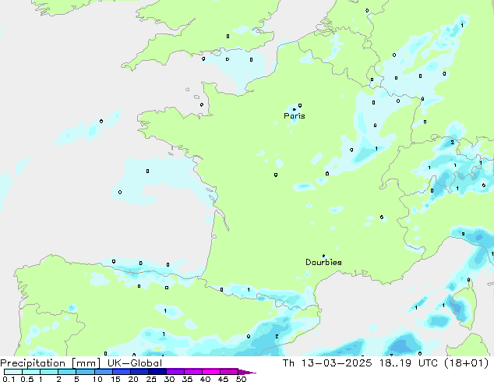This screenshot has width=494, height=382.
Task: Pick the legend swatch between 10 and 15
Action: (x=103, y=372)
